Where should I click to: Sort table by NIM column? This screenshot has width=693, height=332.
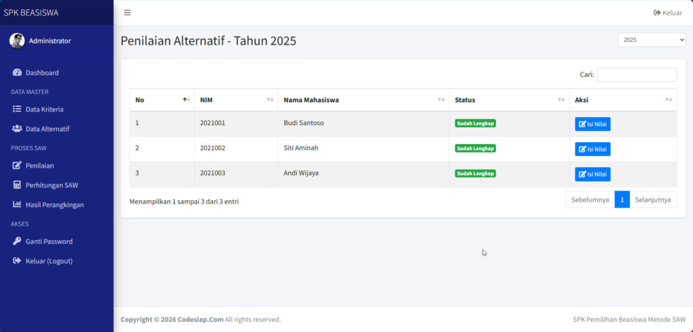(x=236, y=100)
